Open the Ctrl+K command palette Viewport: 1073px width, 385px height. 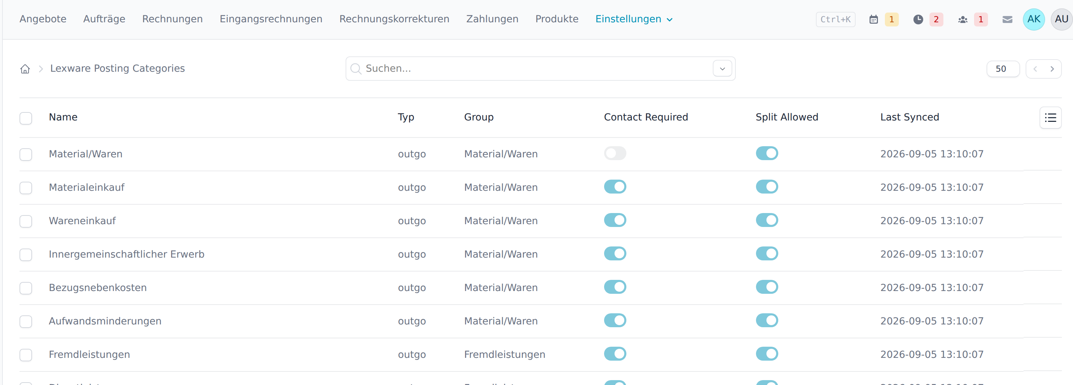(x=835, y=19)
